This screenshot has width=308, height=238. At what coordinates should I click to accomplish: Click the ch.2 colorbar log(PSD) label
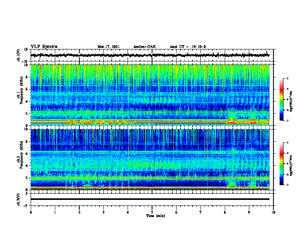click(x=291, y=165)
